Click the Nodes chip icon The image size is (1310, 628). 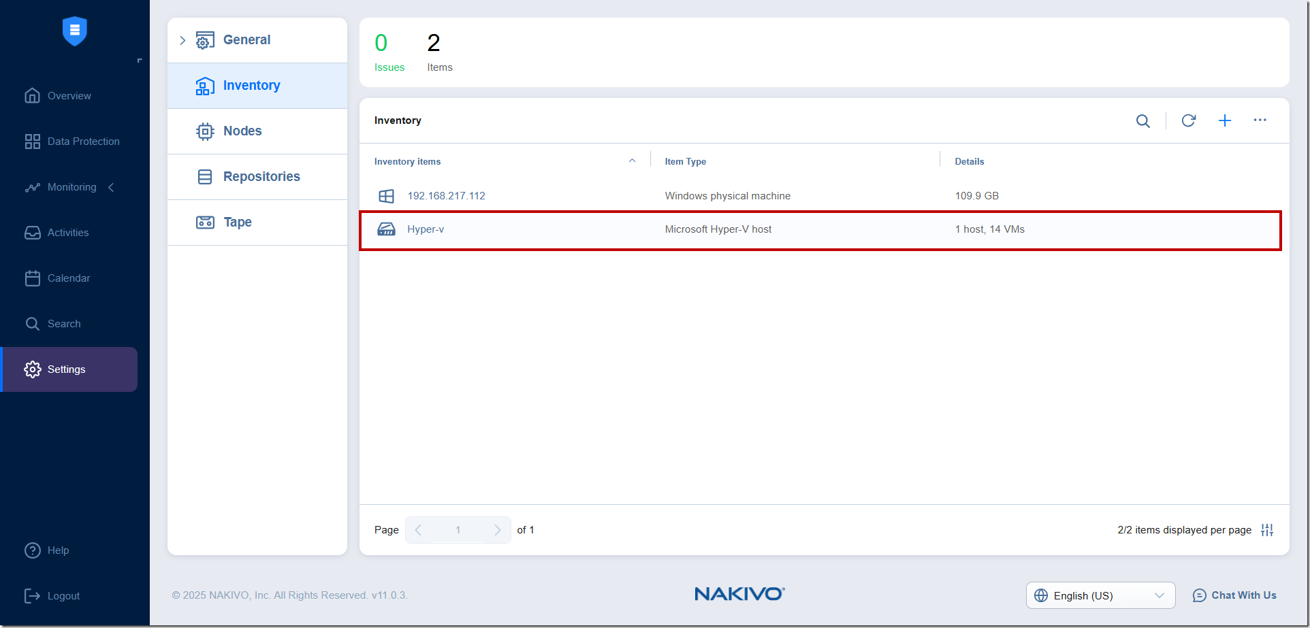click(x=205, y=131)
